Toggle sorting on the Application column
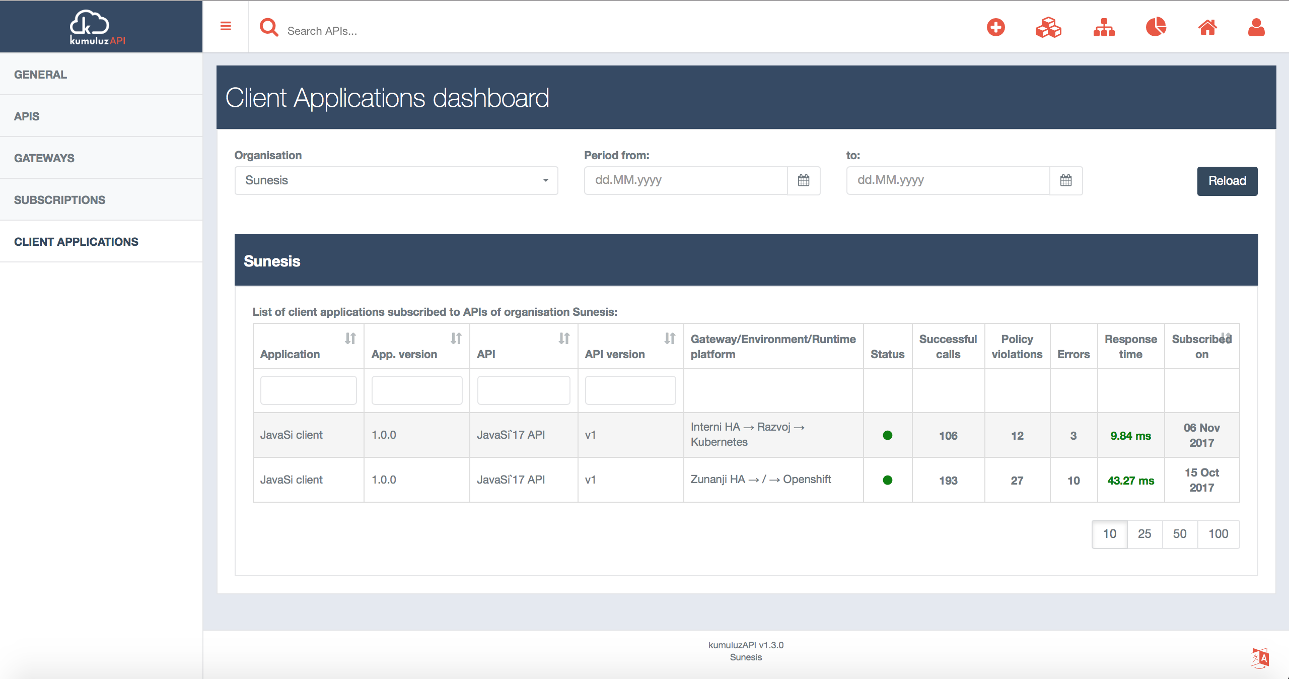Image resolution: width=1289 pixels, height=679 pixels. pos(351,338)
